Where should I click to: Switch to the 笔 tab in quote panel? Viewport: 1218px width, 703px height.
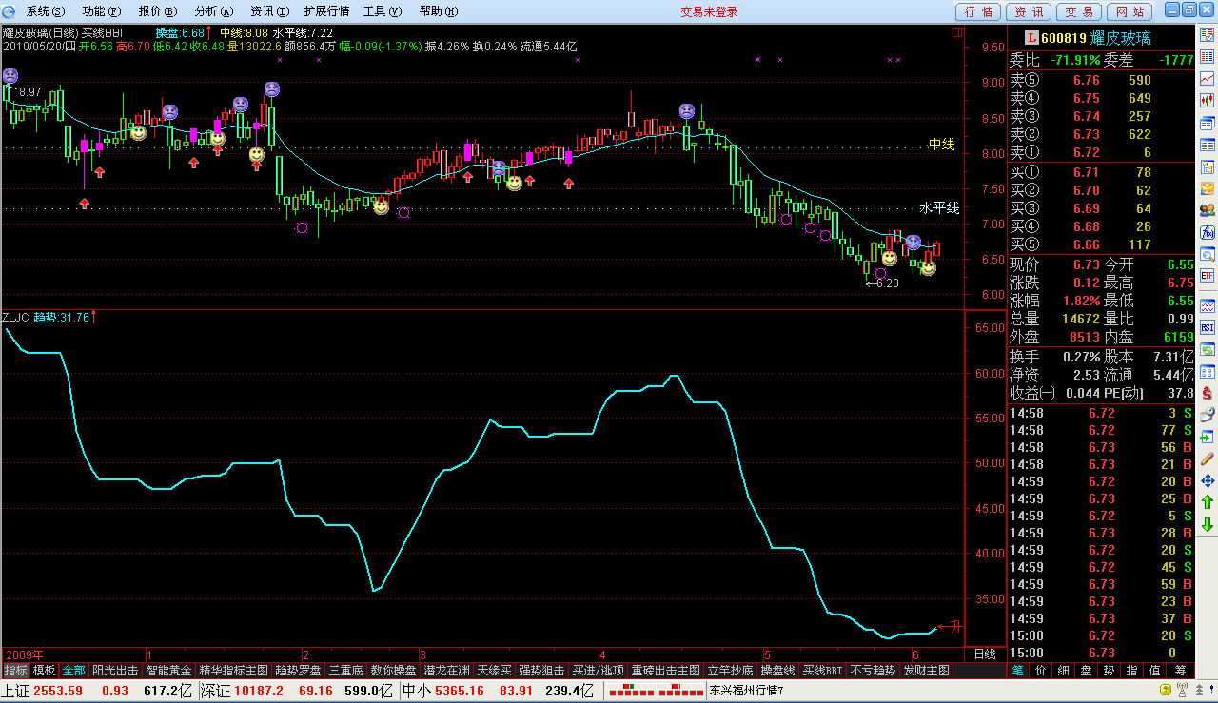pyautogui.click(x=1017, y=671)
